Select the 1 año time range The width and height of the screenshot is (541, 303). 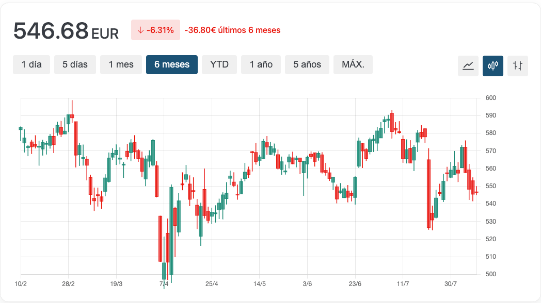tap(261, 64)
